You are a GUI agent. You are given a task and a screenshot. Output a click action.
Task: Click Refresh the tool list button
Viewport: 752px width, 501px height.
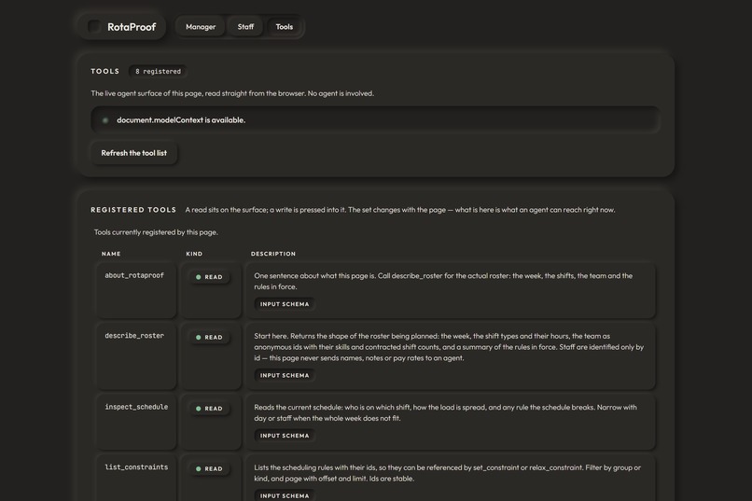click(133, 153)
